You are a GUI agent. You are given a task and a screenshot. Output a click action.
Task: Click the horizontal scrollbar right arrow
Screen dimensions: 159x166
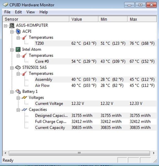point(153,153)
